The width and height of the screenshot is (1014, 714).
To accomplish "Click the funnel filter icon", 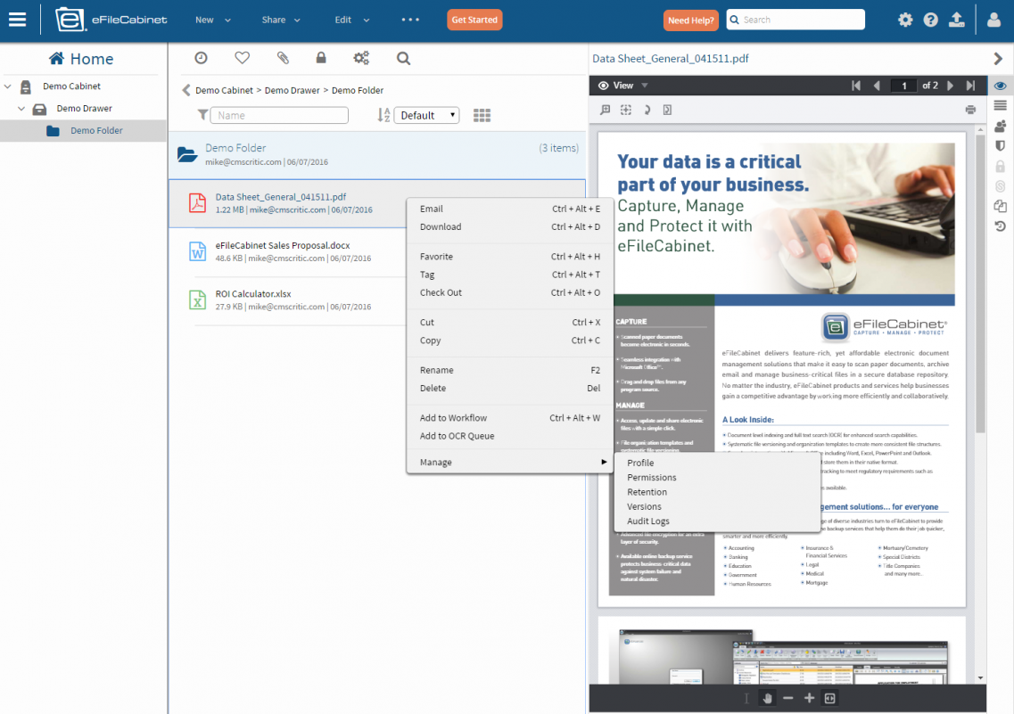I will pos(203,115).
